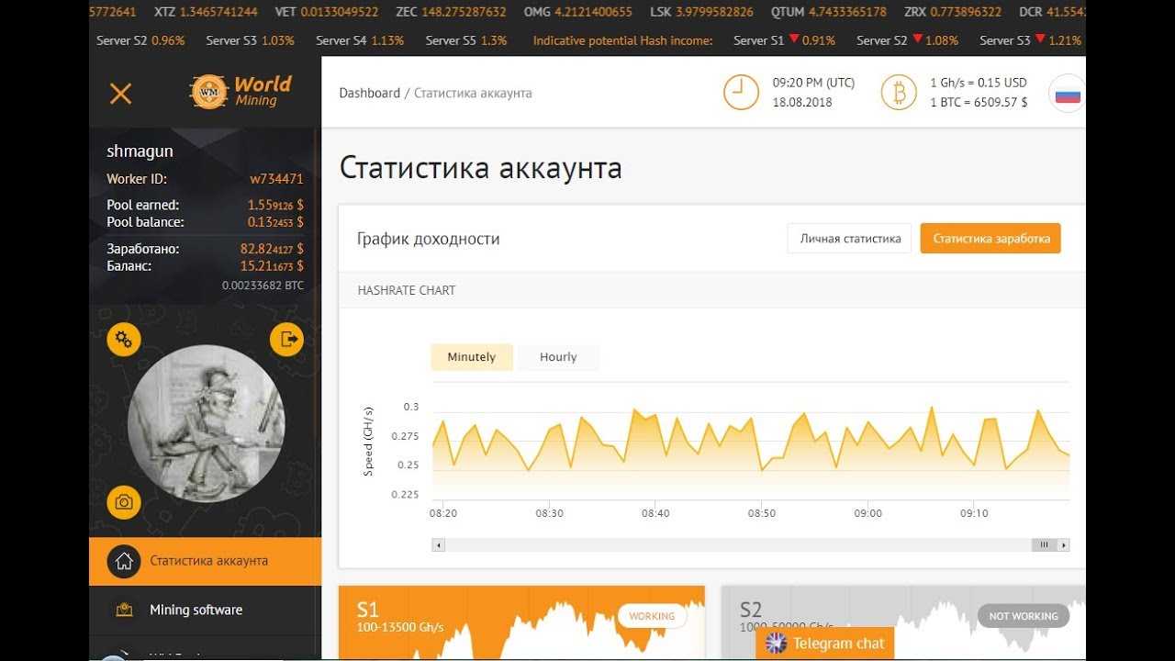
Task: Click the 0.00233682 BTC balance text
Action: (263, 286)
